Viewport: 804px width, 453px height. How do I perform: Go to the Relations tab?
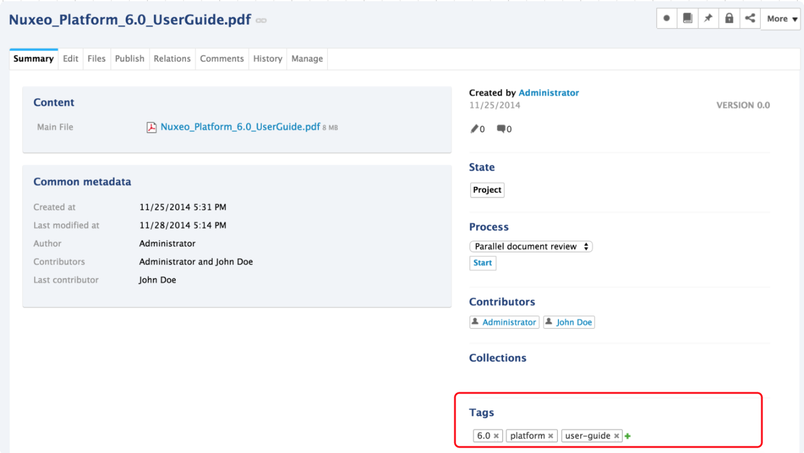pos(172,59)
